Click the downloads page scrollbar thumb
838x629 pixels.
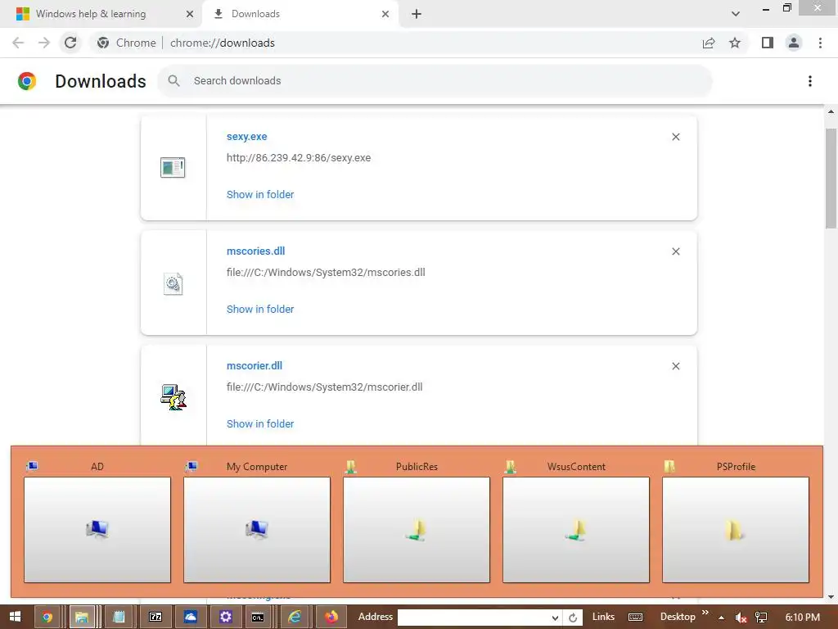pyautogui.click(x=831, y=179)
